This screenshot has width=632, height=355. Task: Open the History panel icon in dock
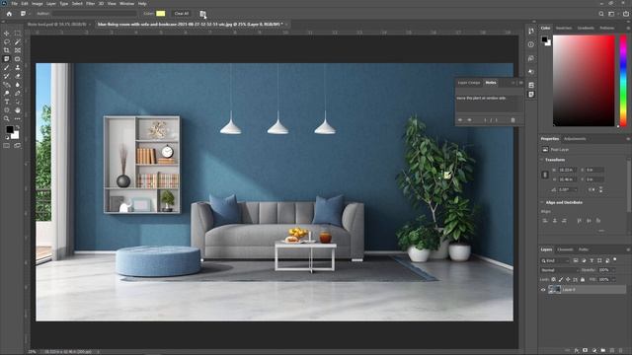click(x=531, y=31)
